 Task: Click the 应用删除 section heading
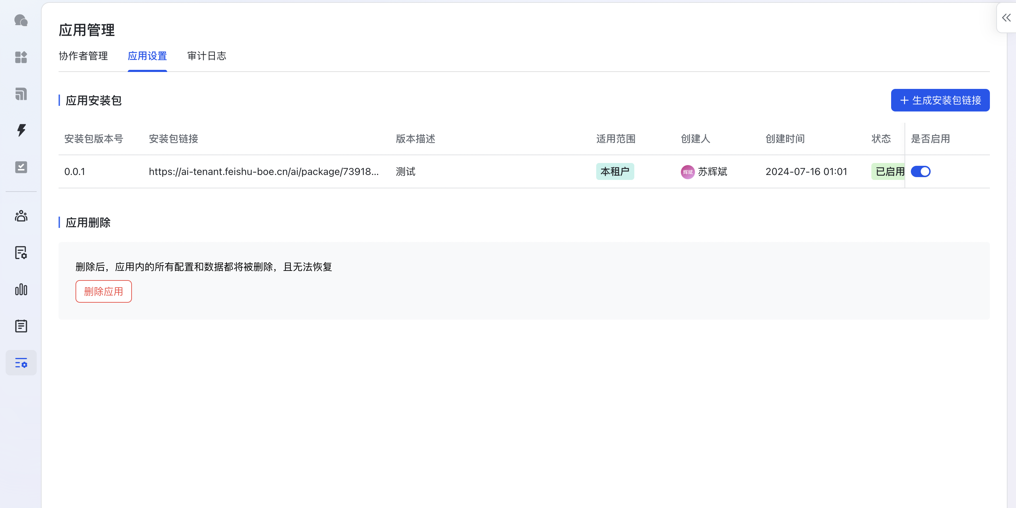point(88,223)
